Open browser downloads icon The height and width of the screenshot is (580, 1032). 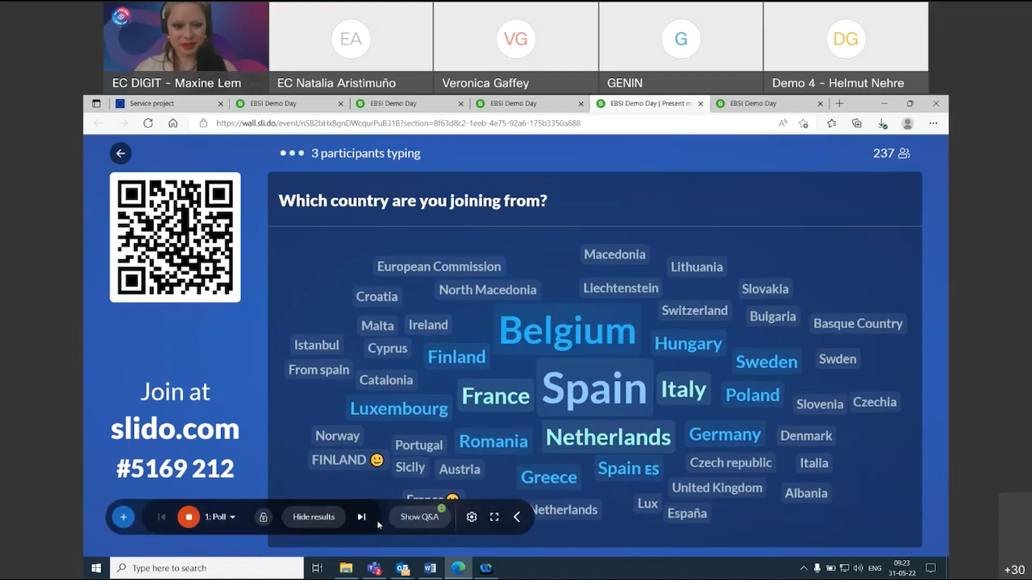(882, 123)
